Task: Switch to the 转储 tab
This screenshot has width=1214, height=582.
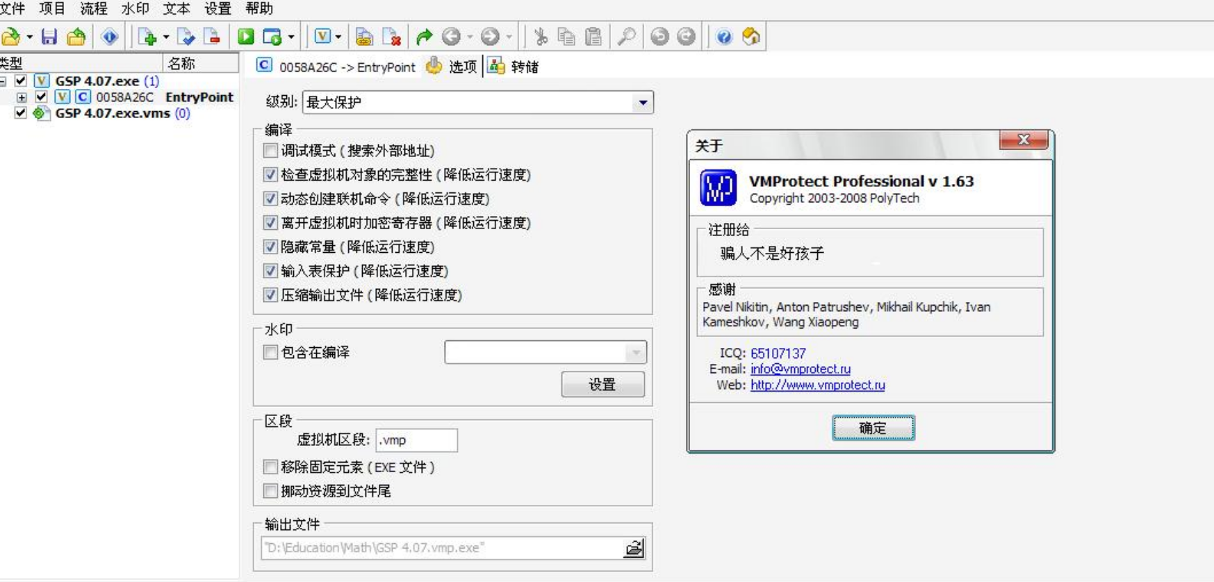Action: point(514,67)
